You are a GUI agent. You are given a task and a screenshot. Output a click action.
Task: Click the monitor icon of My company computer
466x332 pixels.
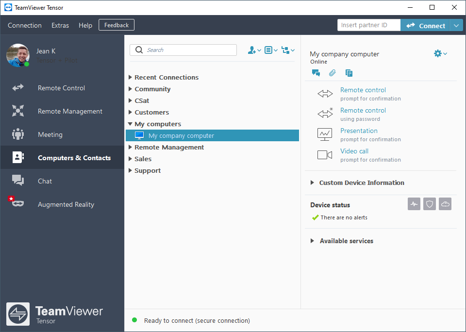pos(139,135)
